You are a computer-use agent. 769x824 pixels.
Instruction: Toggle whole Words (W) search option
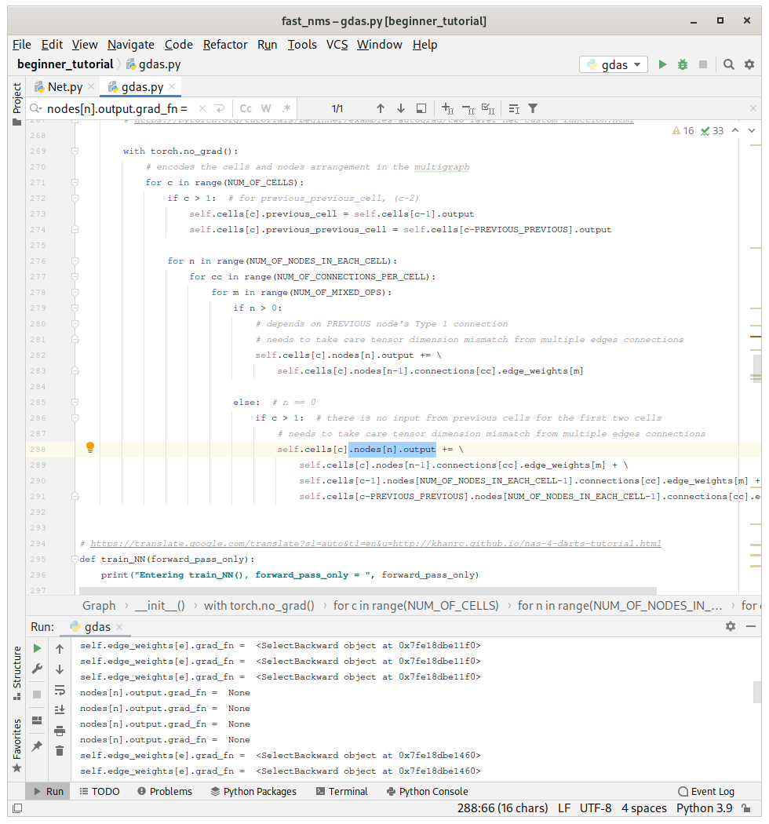coord(266,108)
